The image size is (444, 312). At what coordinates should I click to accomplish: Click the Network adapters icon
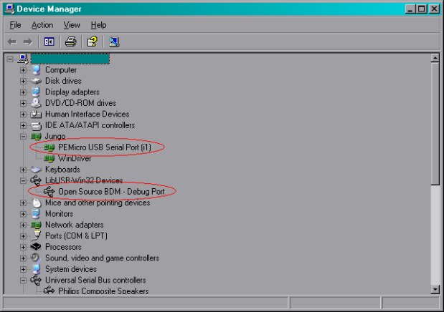coord(36,225)
